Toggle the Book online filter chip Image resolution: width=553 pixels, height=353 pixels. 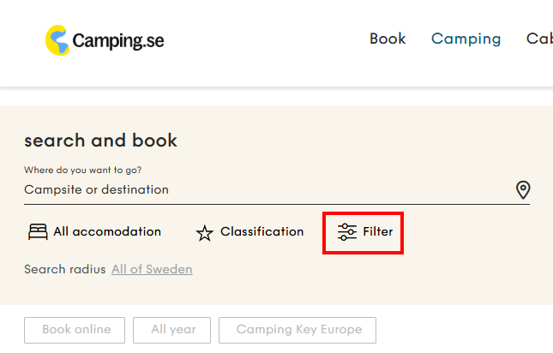(x=76, y=330)
